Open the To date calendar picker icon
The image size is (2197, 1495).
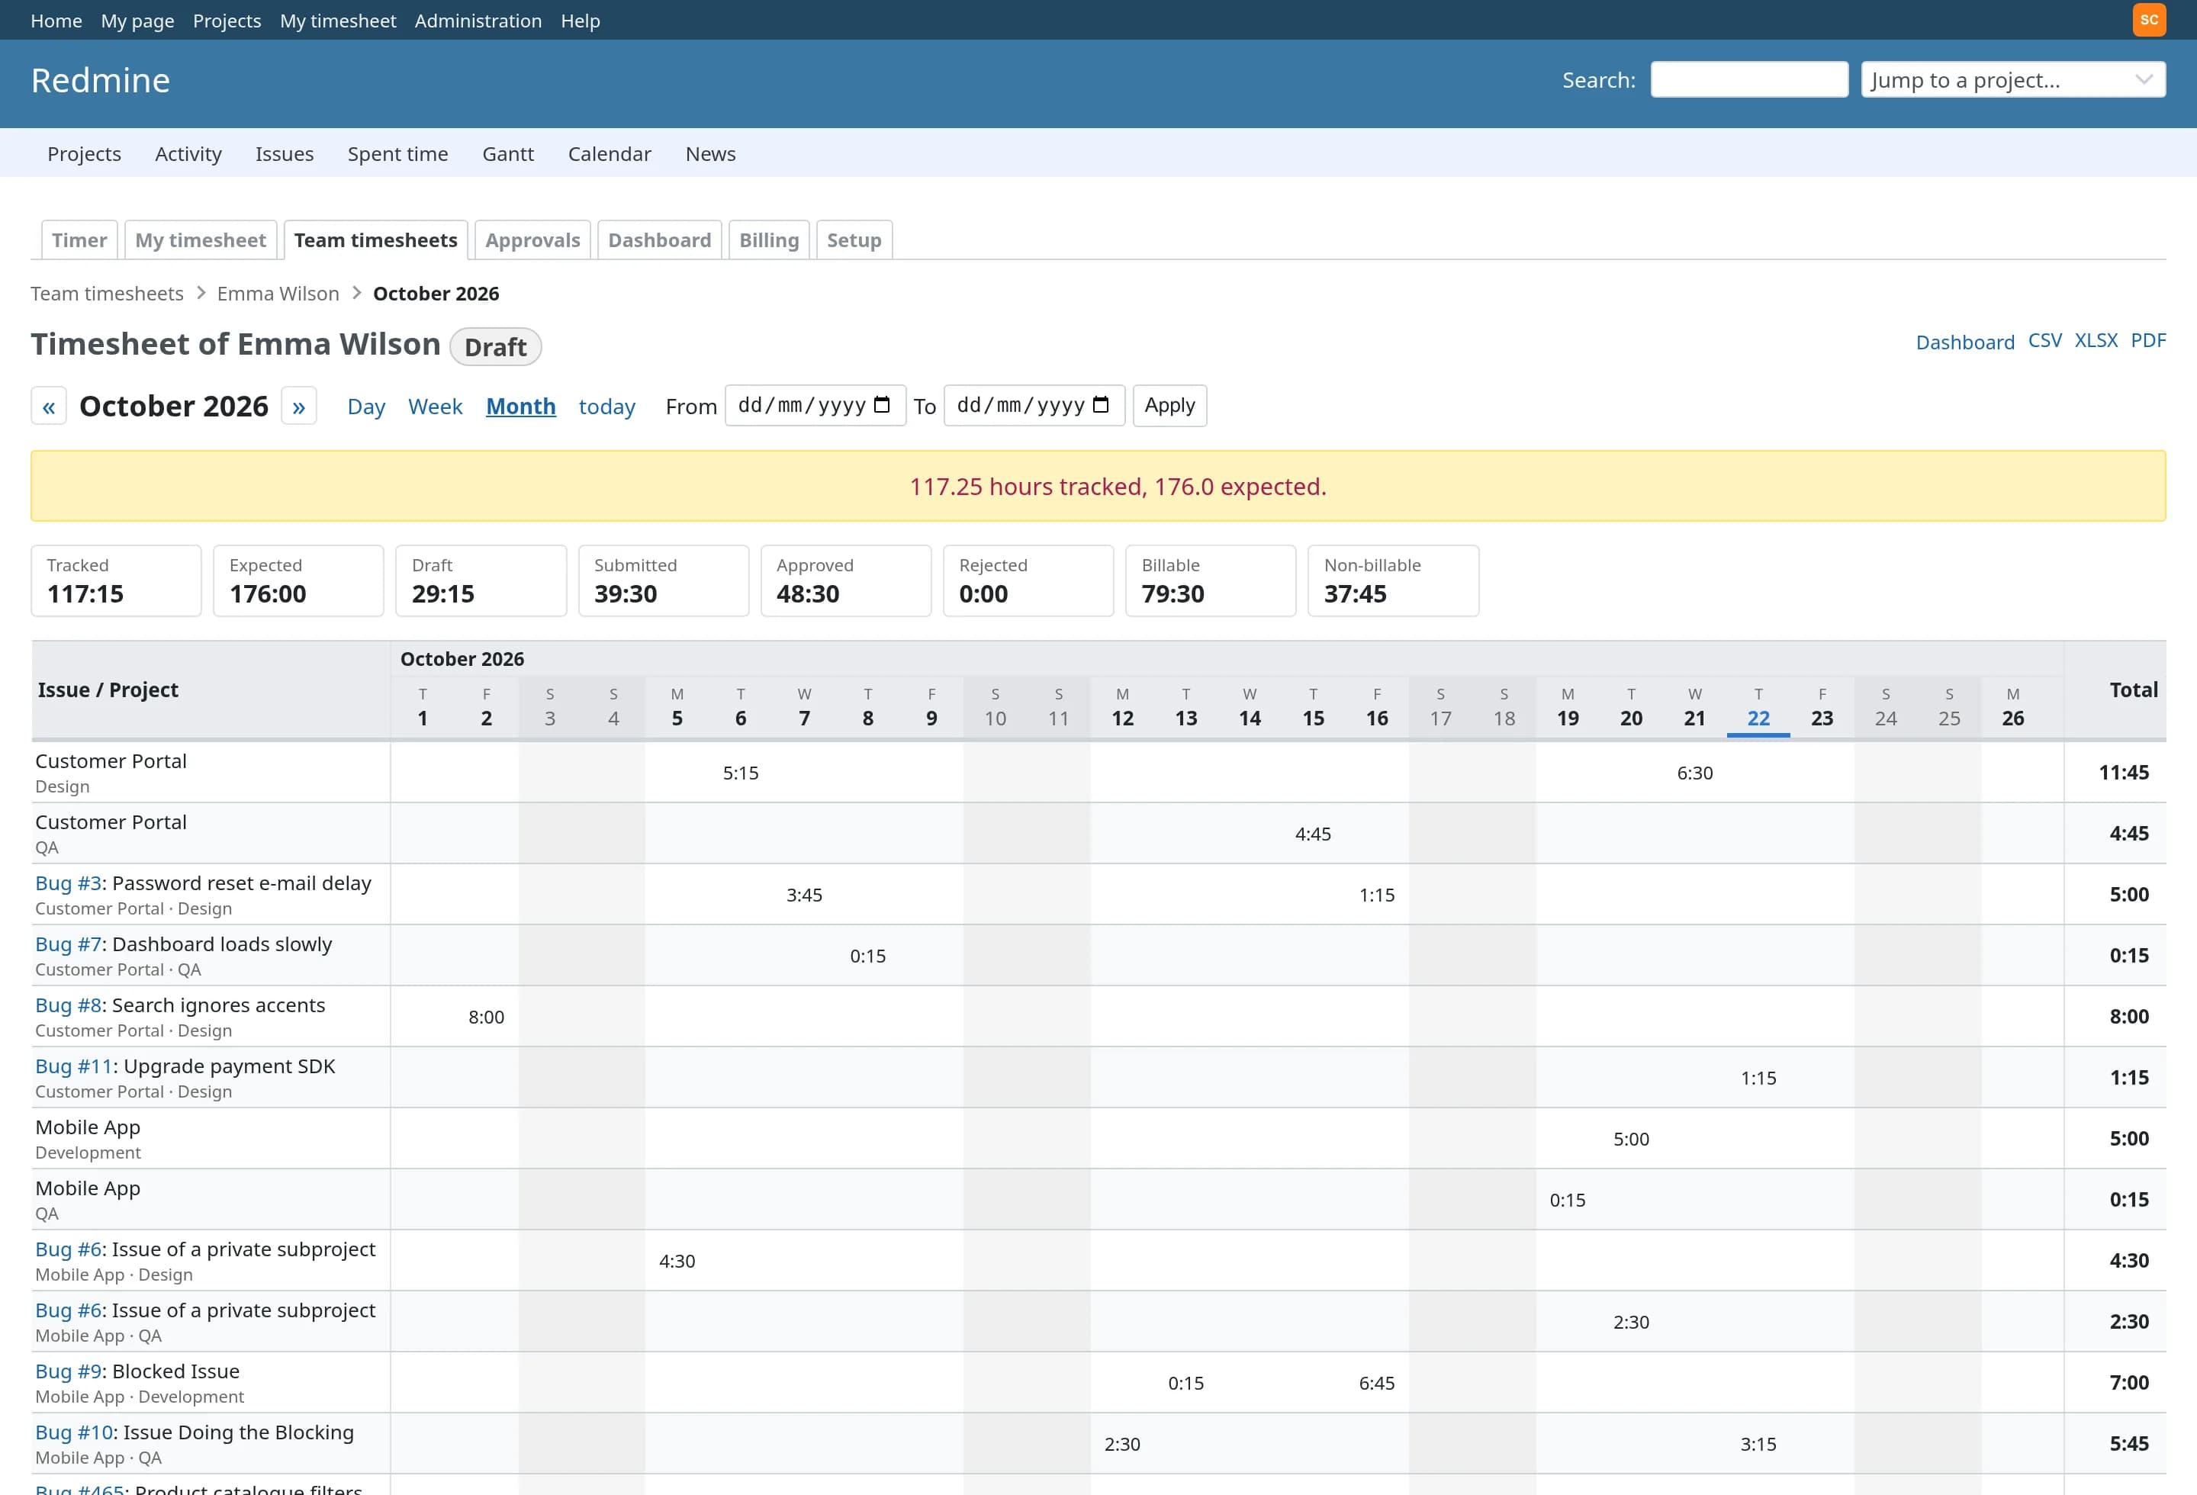(x=1100, y=406)
